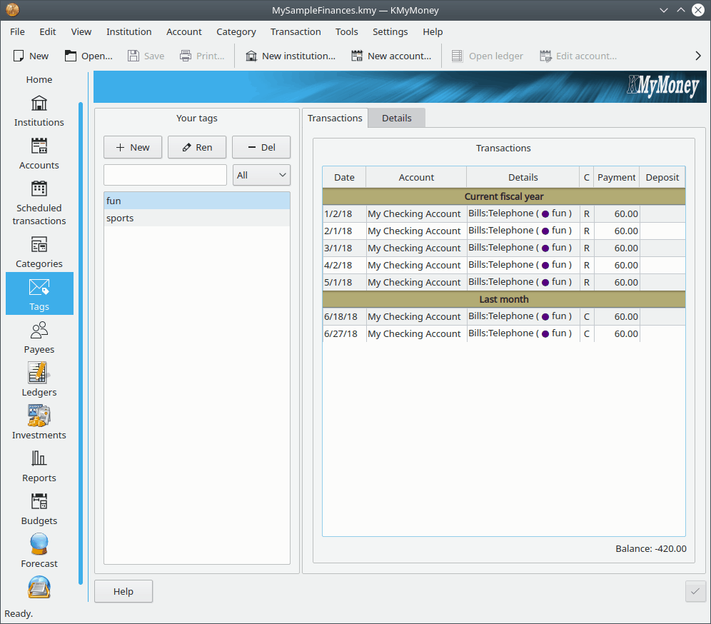
Task: Click the KMyMoney app icon in title bar
Action: click(x=12, y=9)
